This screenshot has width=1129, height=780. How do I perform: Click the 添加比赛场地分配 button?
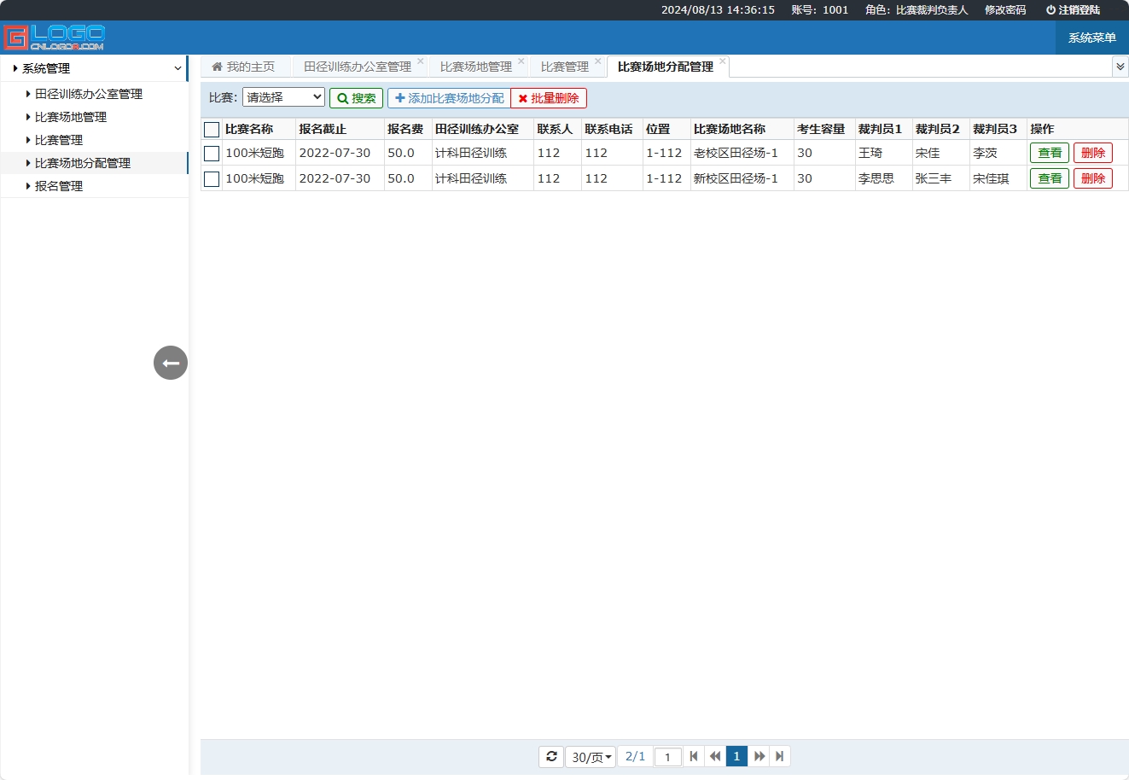449,98
